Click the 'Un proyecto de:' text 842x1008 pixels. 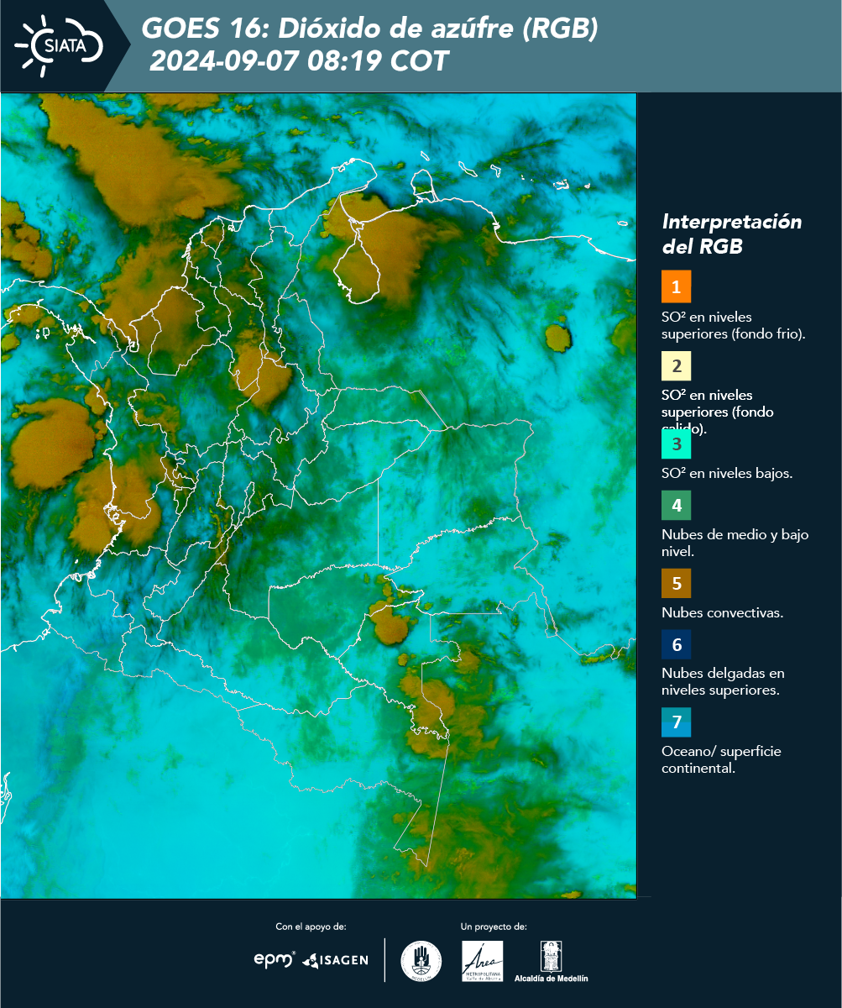click(494, 927)
